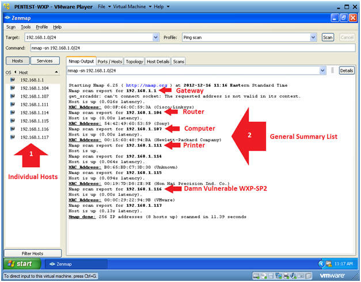
Task: Click the 11:17 AM taskbar clock
Action: point(343,264)
